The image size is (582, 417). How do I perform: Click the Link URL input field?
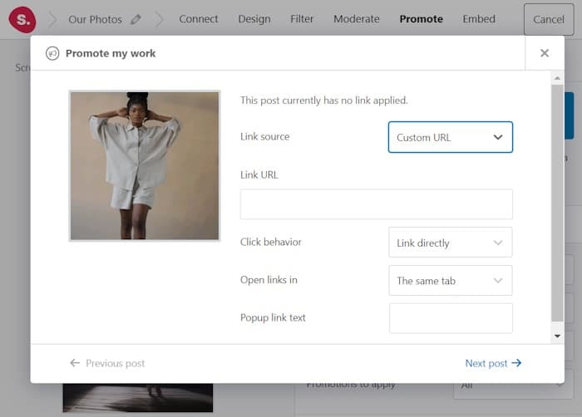[376, 204]
